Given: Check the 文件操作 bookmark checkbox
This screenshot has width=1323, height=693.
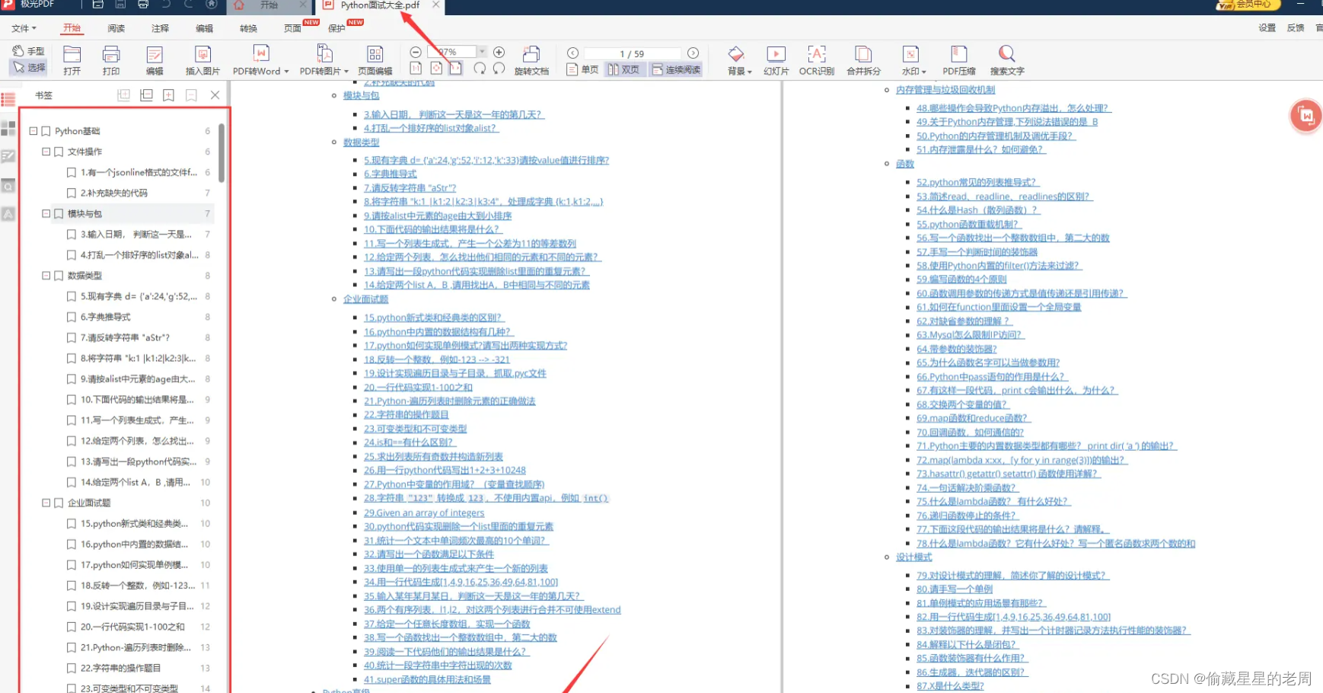Looking at the screenshot, I should click(59, 152).
